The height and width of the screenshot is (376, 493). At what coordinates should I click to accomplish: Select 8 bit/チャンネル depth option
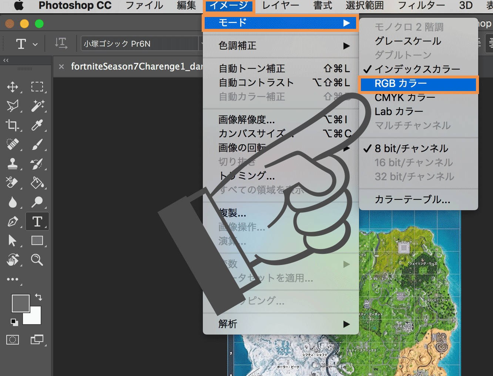pos(419,149)
